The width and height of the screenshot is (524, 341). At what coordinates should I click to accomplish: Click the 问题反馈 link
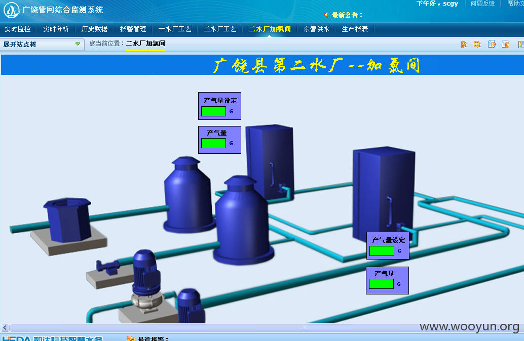click(x=482, y=4)
